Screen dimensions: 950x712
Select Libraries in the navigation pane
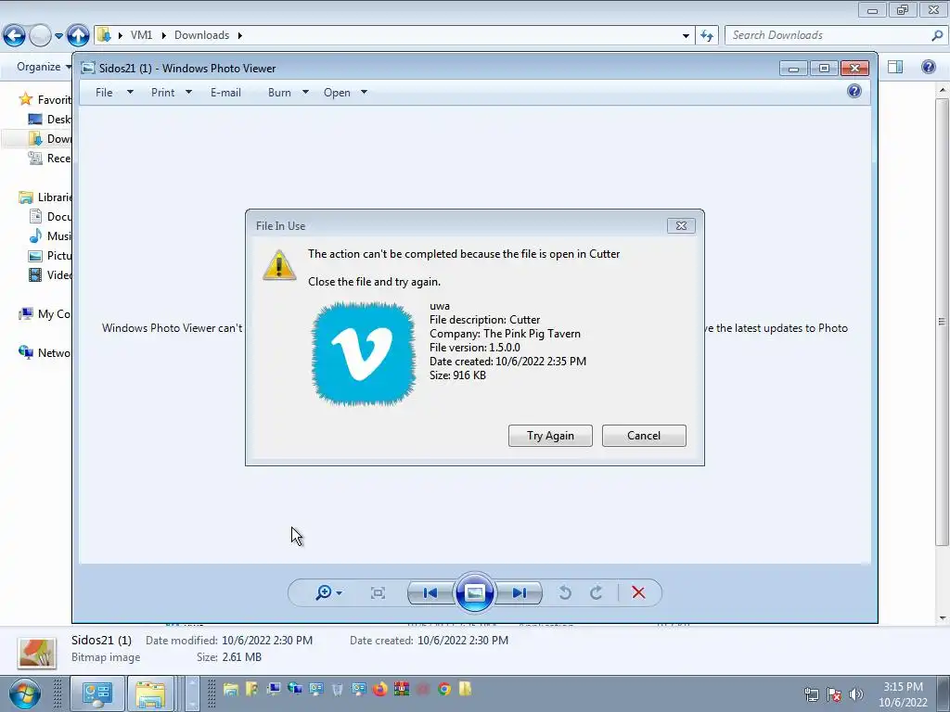point(45,197)
